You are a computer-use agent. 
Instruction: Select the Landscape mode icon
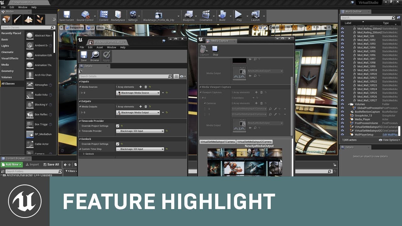coord(29,19)
